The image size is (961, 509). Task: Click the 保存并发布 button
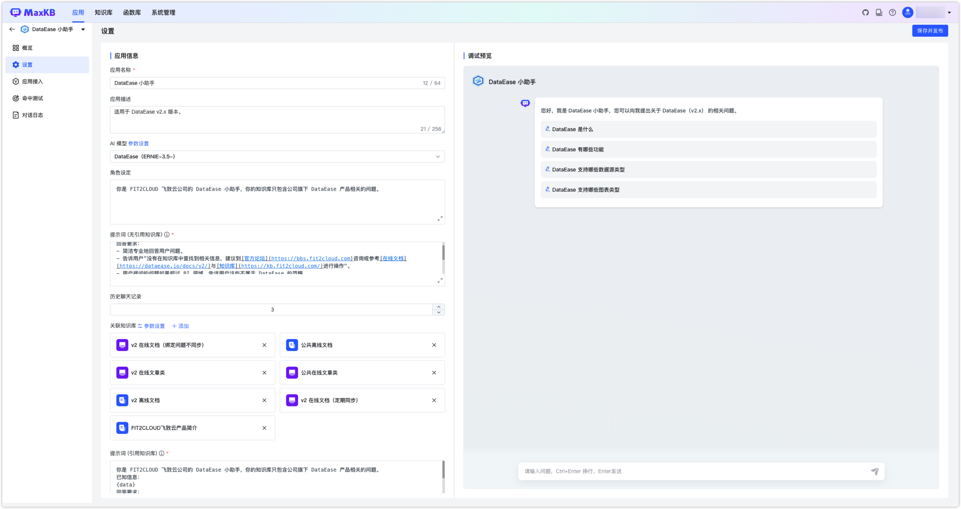pyautogui.click(x=930, y=31)
